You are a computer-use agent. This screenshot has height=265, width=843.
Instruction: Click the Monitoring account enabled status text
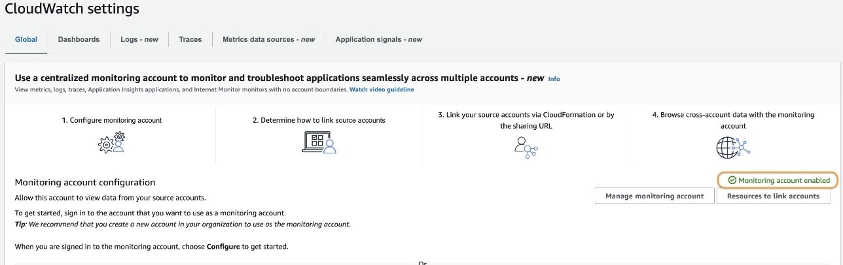(784, 180)
